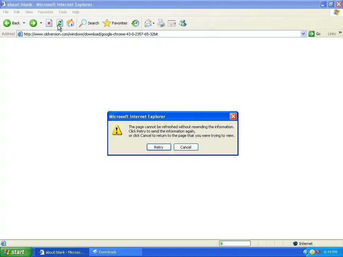Click the Windows flag logo throbber
Screen dimensions: 343x257
click(x=337, y=12)
